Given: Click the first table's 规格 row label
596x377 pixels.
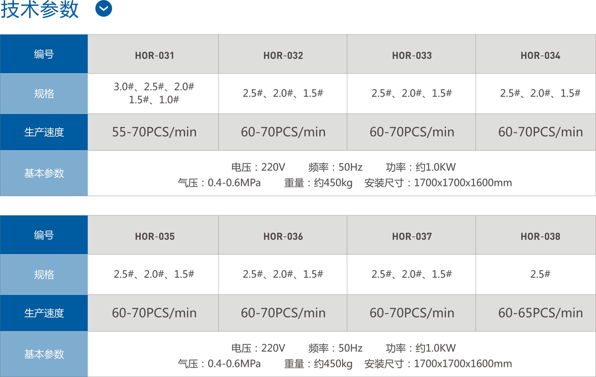Looking at the screenshot, I should (x=44, y=94).
